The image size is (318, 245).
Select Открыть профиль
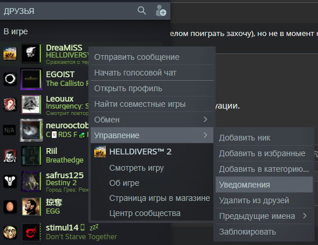pos(152,88)
